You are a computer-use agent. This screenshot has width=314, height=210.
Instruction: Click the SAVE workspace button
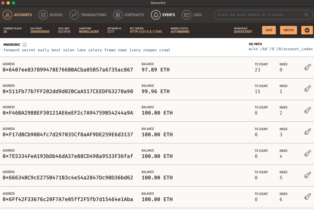point(269,30)
